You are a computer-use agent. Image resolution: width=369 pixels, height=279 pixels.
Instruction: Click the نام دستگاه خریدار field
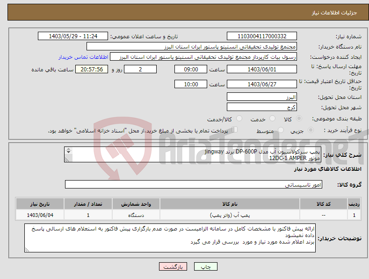click(x=192, y=47)
